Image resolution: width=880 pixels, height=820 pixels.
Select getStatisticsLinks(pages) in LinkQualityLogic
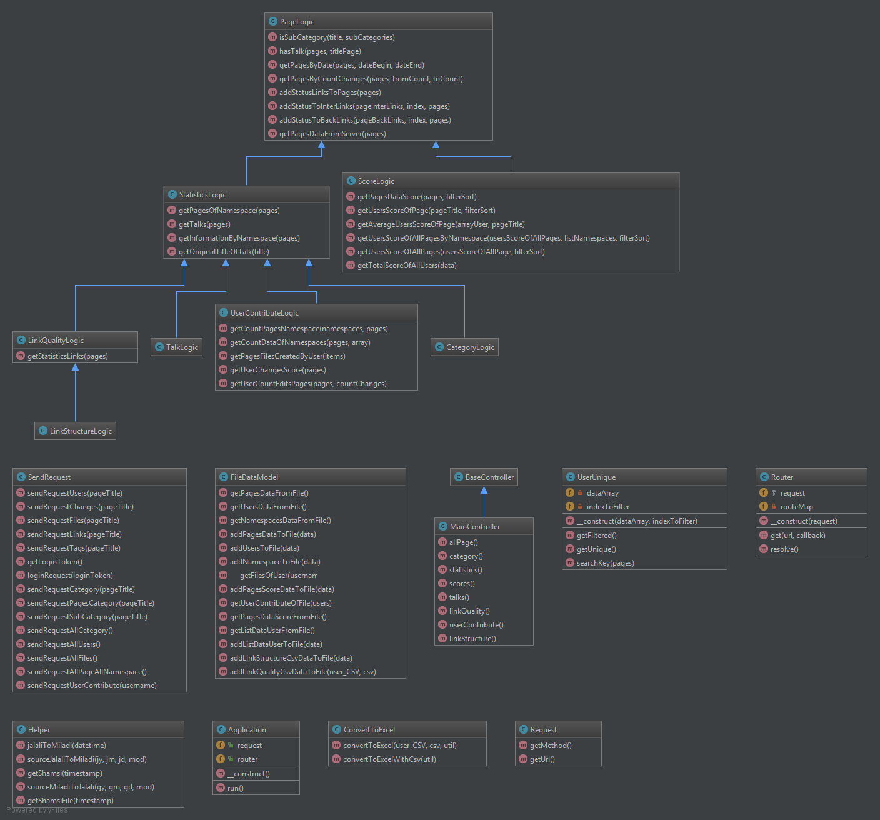coord(67,356)
